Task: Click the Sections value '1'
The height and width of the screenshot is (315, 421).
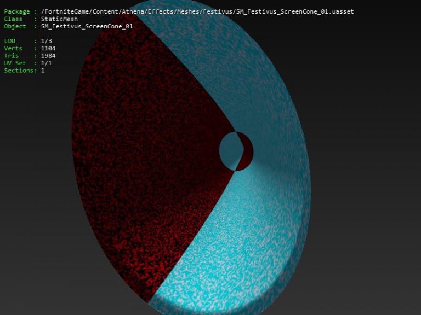Action: pyautogui.click(x=43, y=71)
